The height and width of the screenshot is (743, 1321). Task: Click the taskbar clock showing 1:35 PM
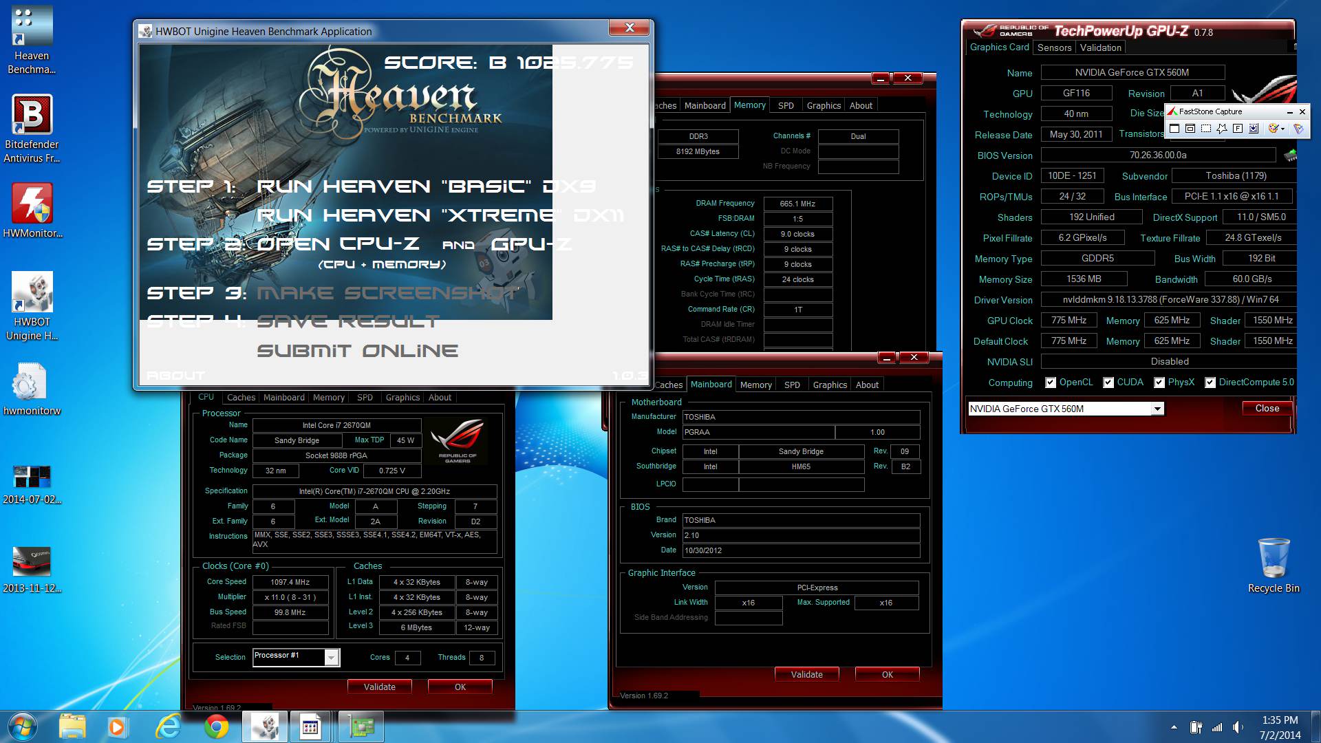coord(1280,727)
